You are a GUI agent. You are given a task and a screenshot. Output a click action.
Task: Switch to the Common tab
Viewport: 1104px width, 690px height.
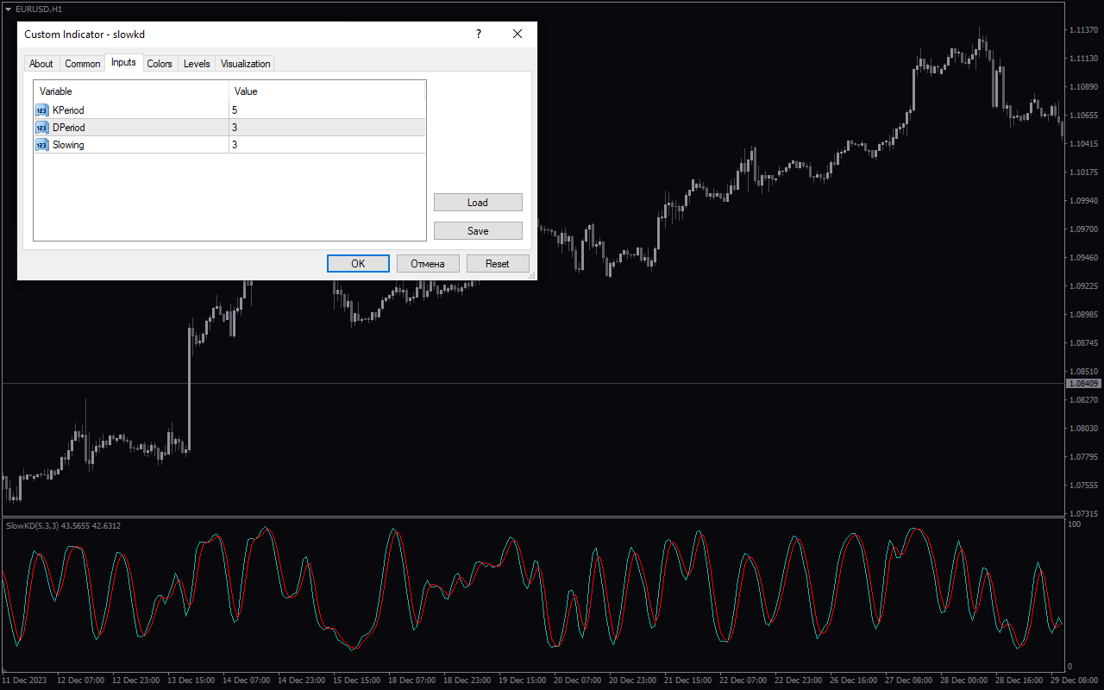pos(83,64)
